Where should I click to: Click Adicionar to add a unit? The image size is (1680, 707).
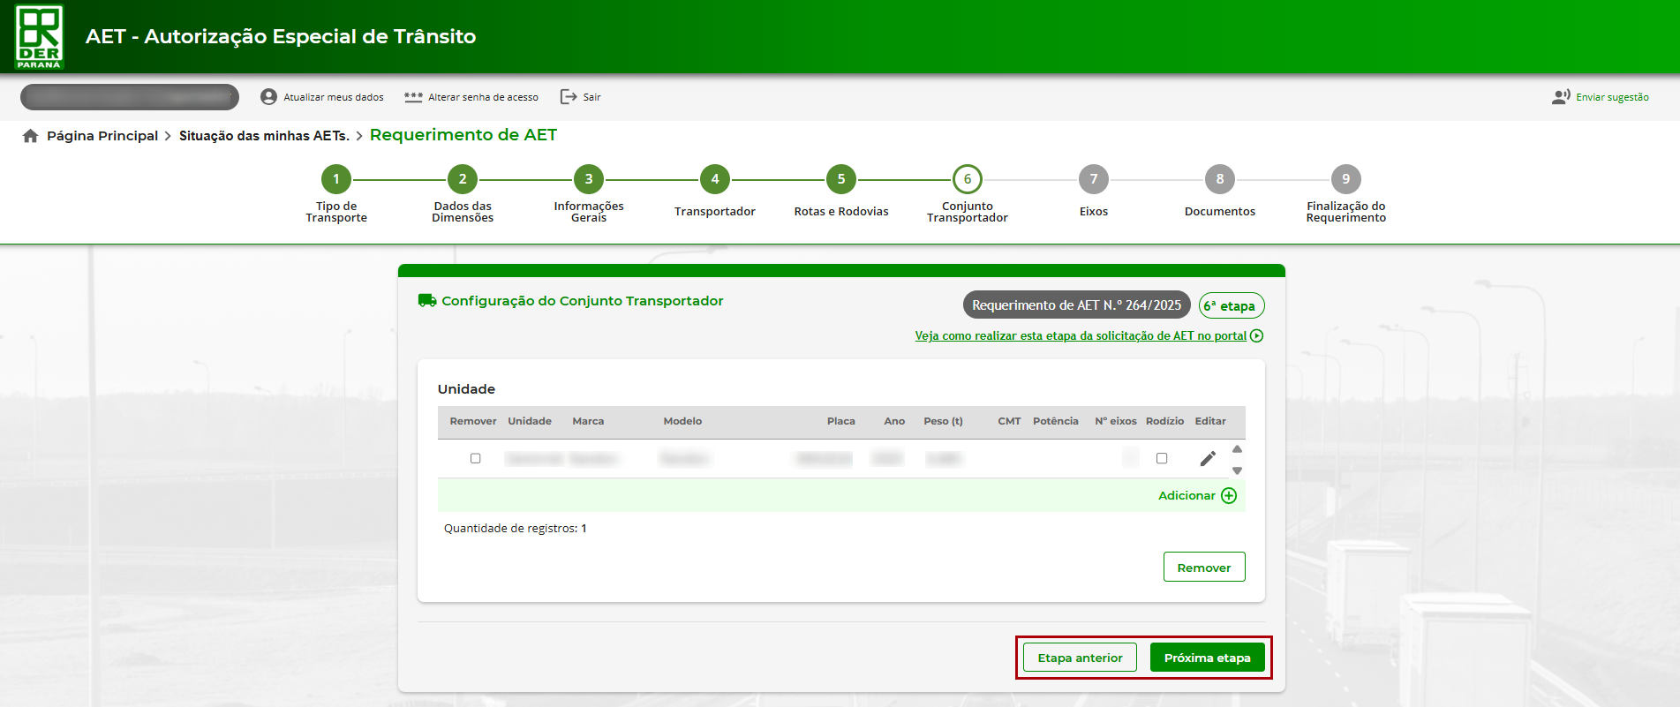click(x=1187, y=496)
